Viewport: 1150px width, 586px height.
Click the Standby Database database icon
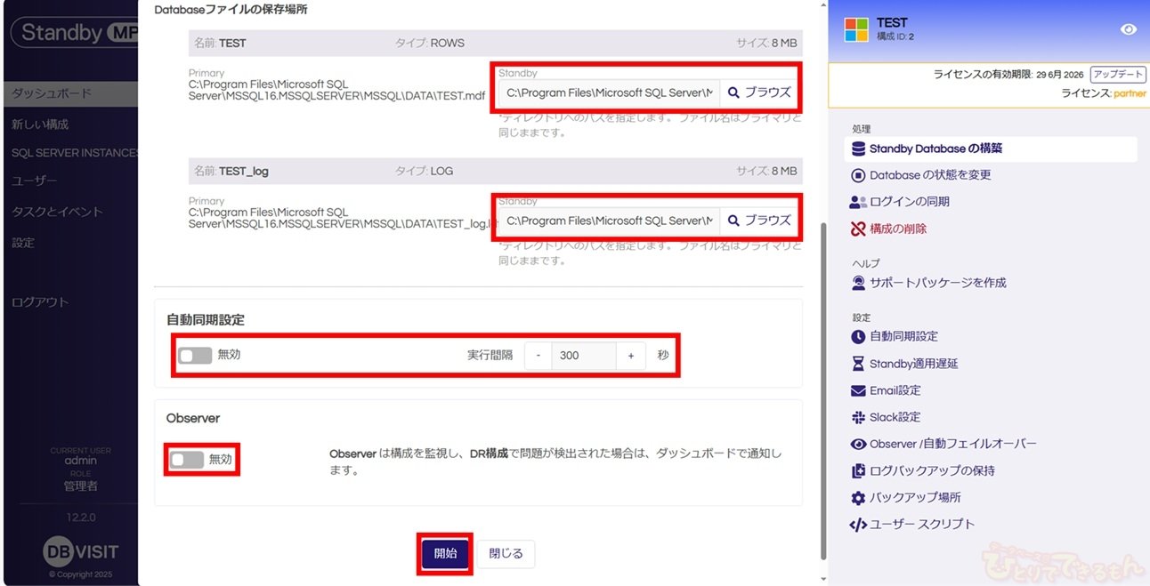pos(858,149)
